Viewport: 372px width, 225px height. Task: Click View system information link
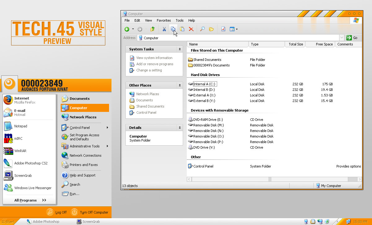(x=154, y=58)
